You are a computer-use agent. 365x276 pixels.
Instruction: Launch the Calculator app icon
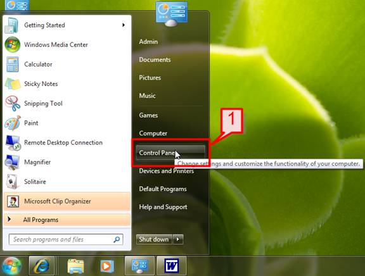pos(12,65)
